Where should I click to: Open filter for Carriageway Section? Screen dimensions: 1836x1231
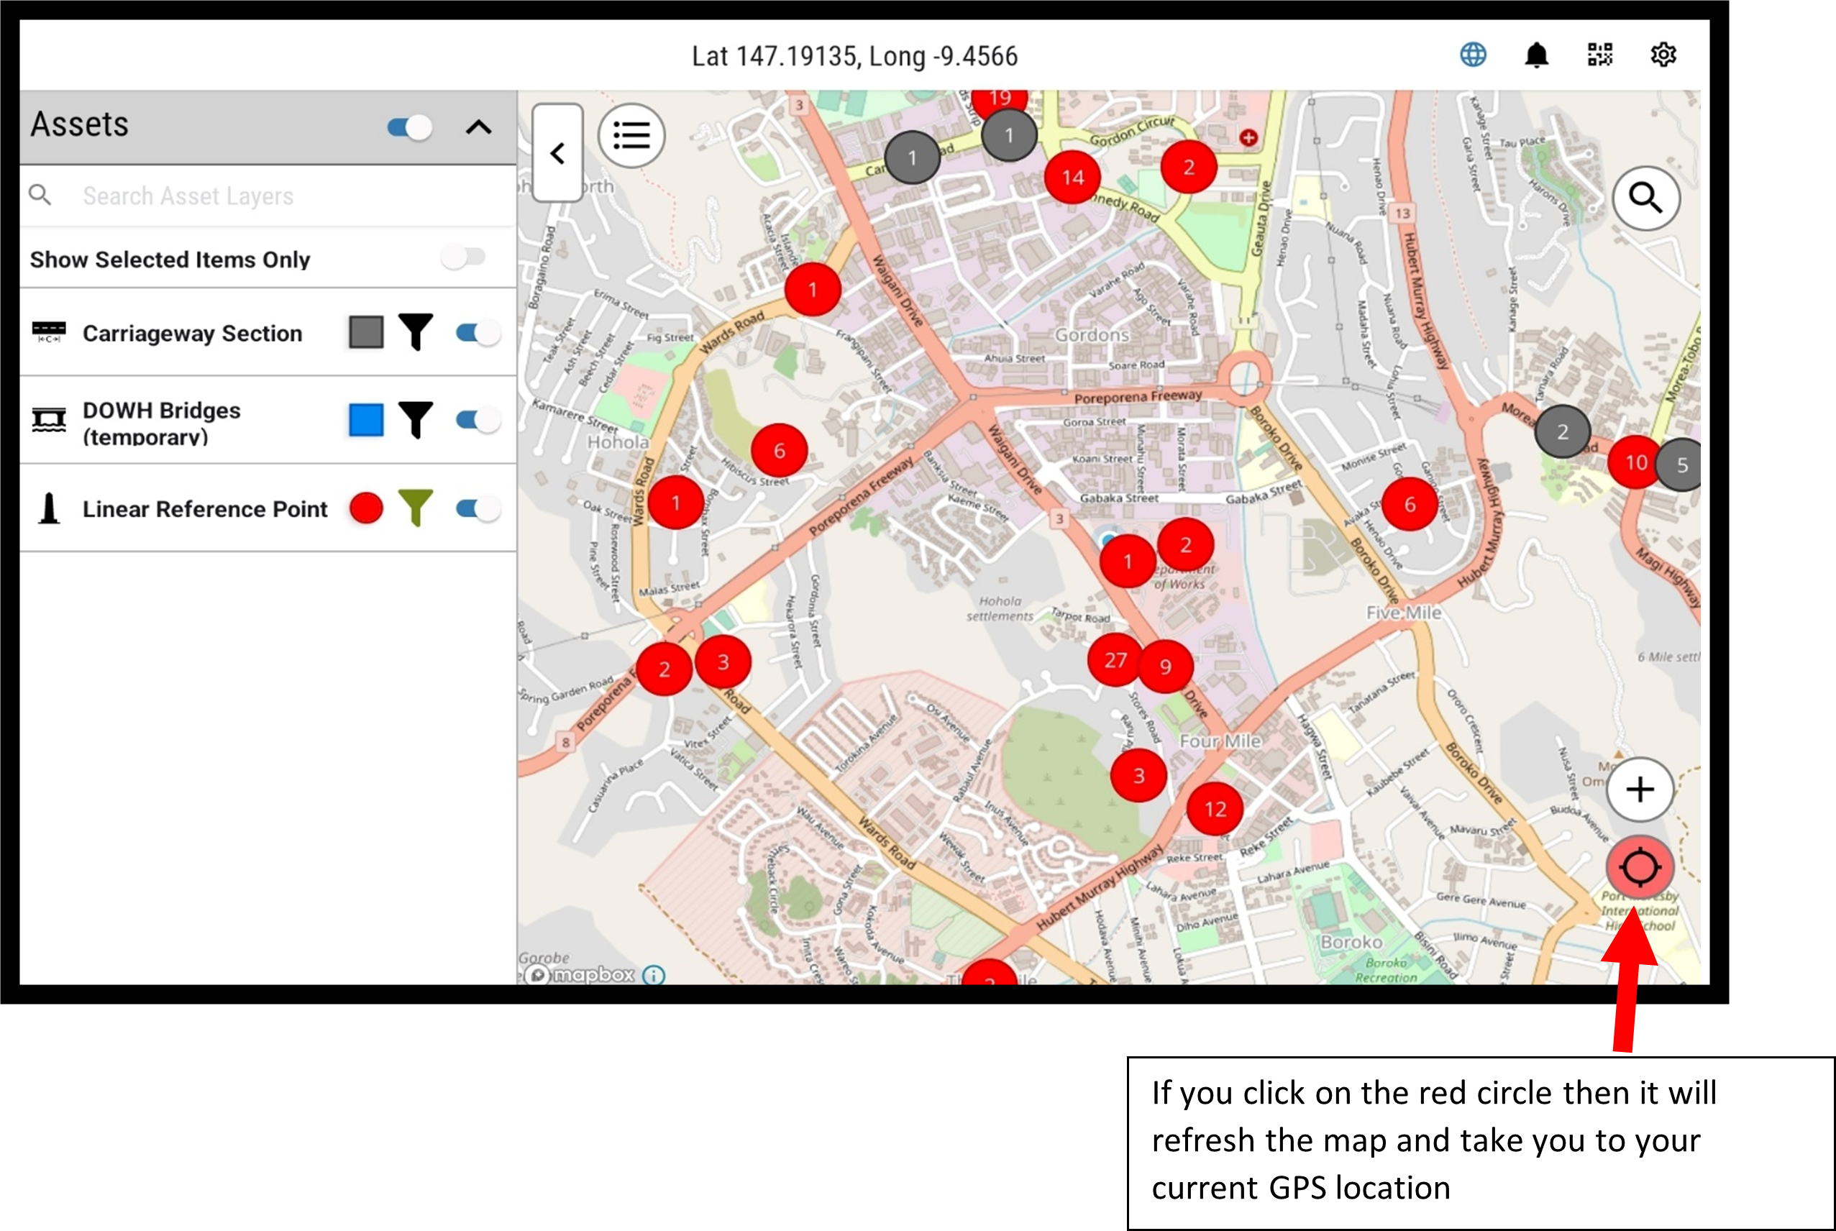[x=415, y=332]
